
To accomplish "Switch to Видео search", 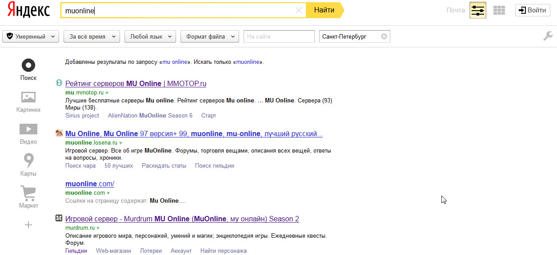I will (x=28, y=134).
